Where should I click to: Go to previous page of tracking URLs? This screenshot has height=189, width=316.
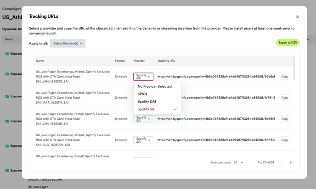(282, 162)
